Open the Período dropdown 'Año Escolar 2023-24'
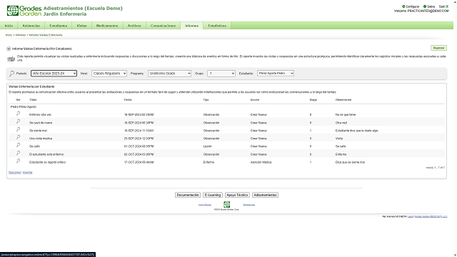Screen dimensions: 457x257 [54, 74]
